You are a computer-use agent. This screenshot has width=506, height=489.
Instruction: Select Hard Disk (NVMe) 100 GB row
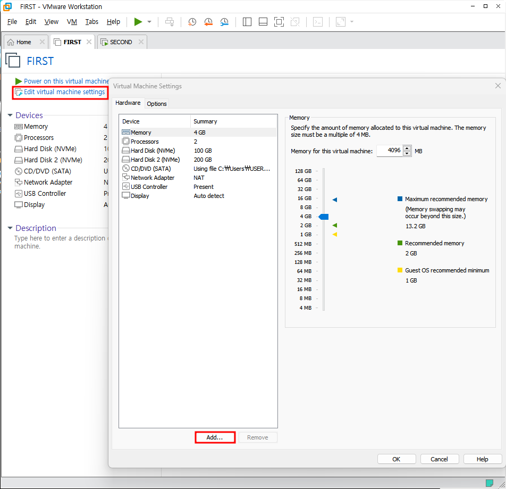point(198,151)
